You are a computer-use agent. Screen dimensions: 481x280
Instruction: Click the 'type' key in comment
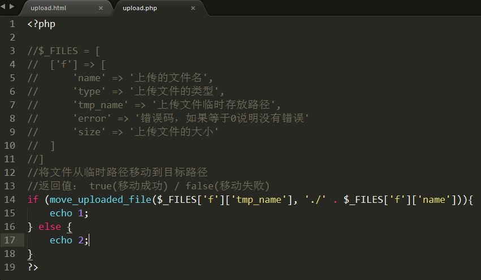[x=89, y=91]
